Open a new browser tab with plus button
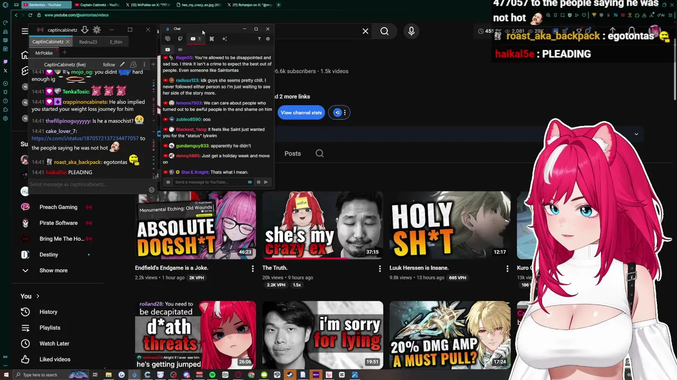 (279, 5)
